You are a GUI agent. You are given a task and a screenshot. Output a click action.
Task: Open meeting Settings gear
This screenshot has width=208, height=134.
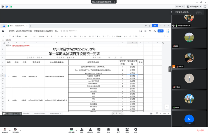click(x=136, y=130)
